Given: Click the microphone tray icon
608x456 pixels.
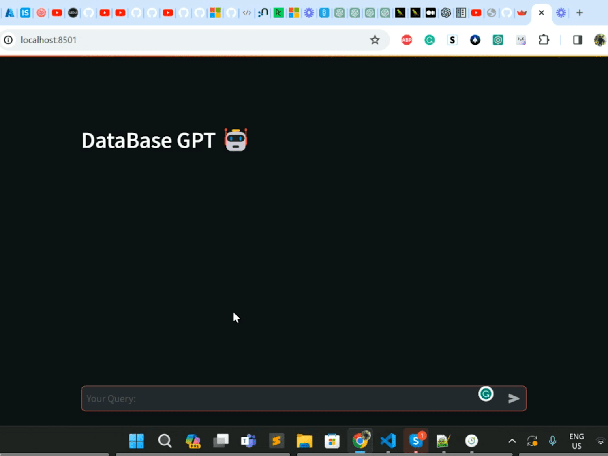Looking at the screenshot, I should point(552,441).
